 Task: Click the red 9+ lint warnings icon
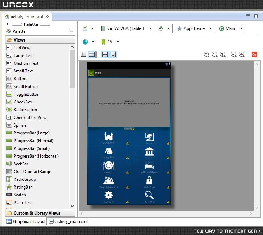tap(255, 55)
